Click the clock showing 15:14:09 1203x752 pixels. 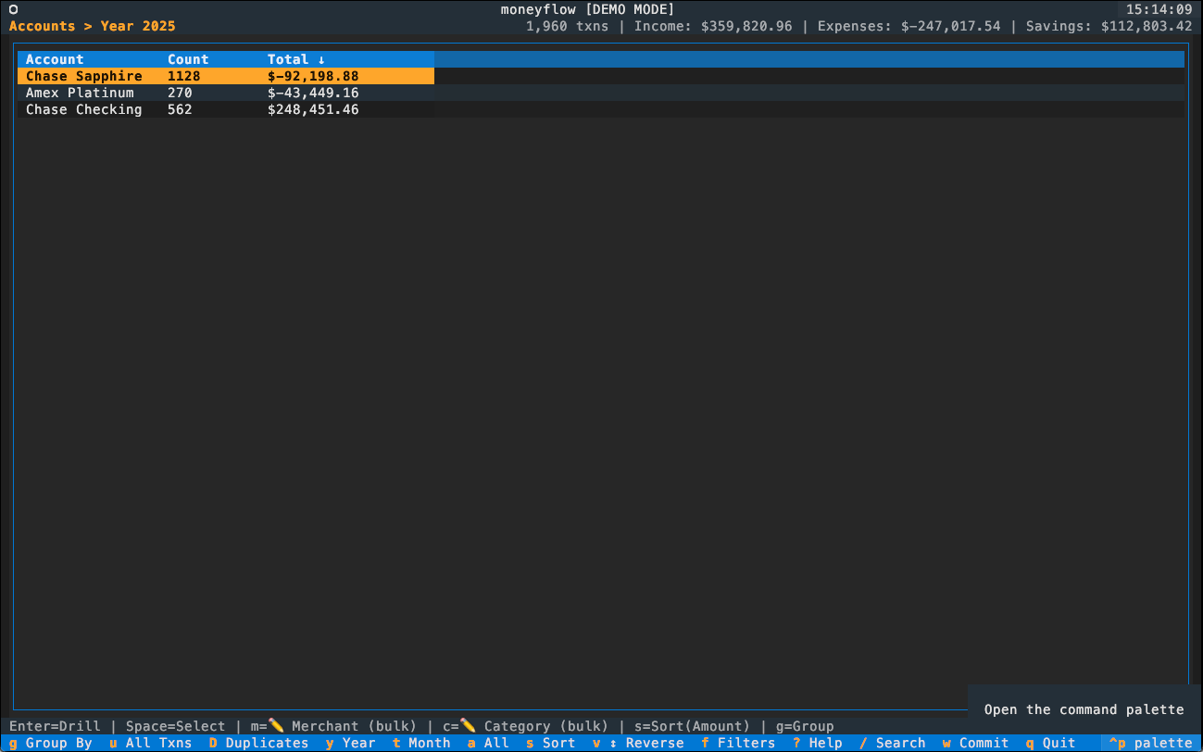[x=1159, y=9]
